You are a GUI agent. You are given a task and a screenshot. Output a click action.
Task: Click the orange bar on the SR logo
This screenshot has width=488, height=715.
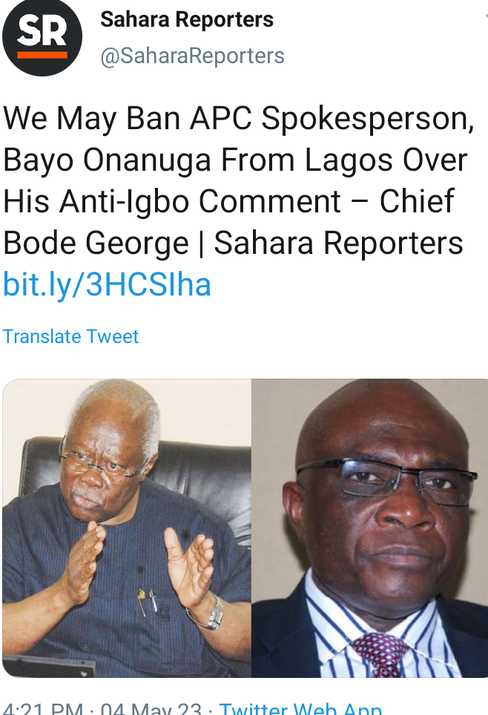pos(42,55)
